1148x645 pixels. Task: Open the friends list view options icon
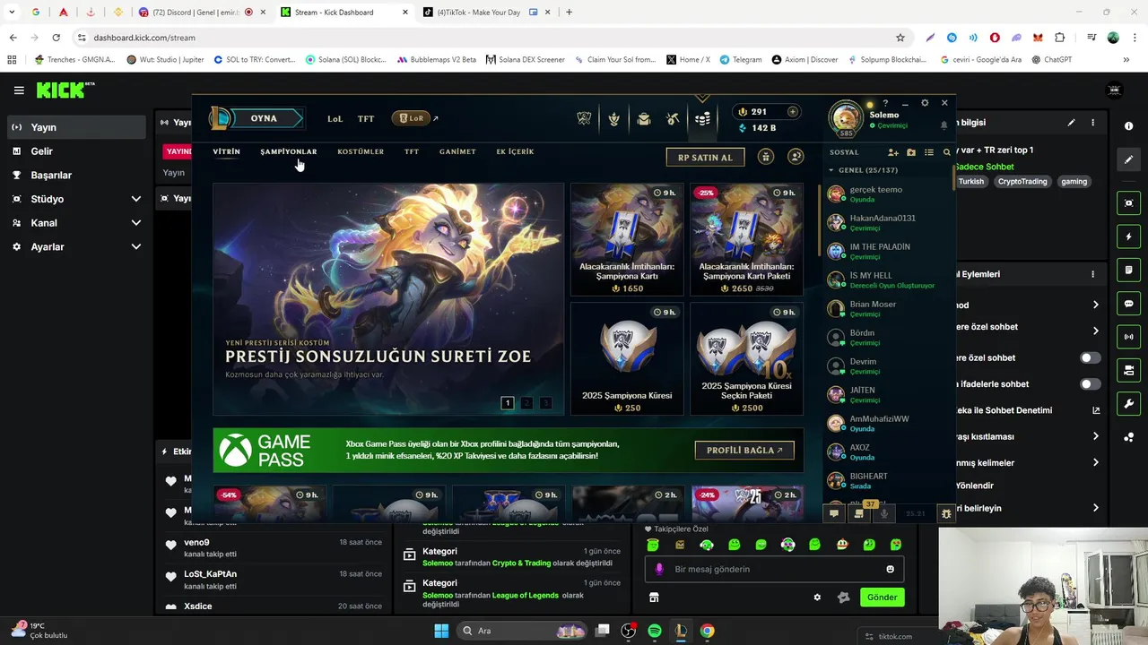click(929, 152)
